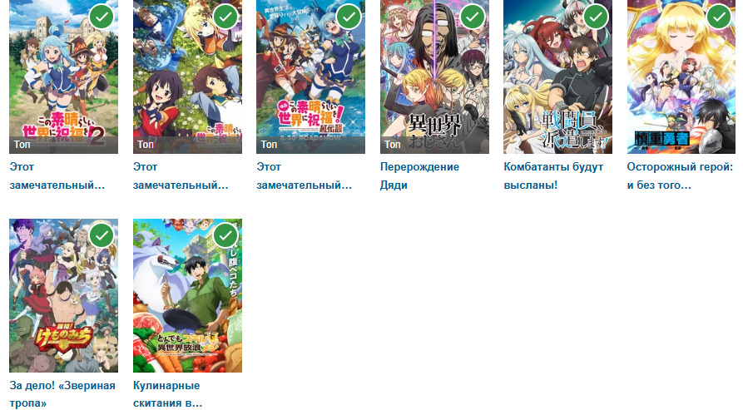
Task: Open the Комбатанты будут высланы! title link
Action: (553, 175)
